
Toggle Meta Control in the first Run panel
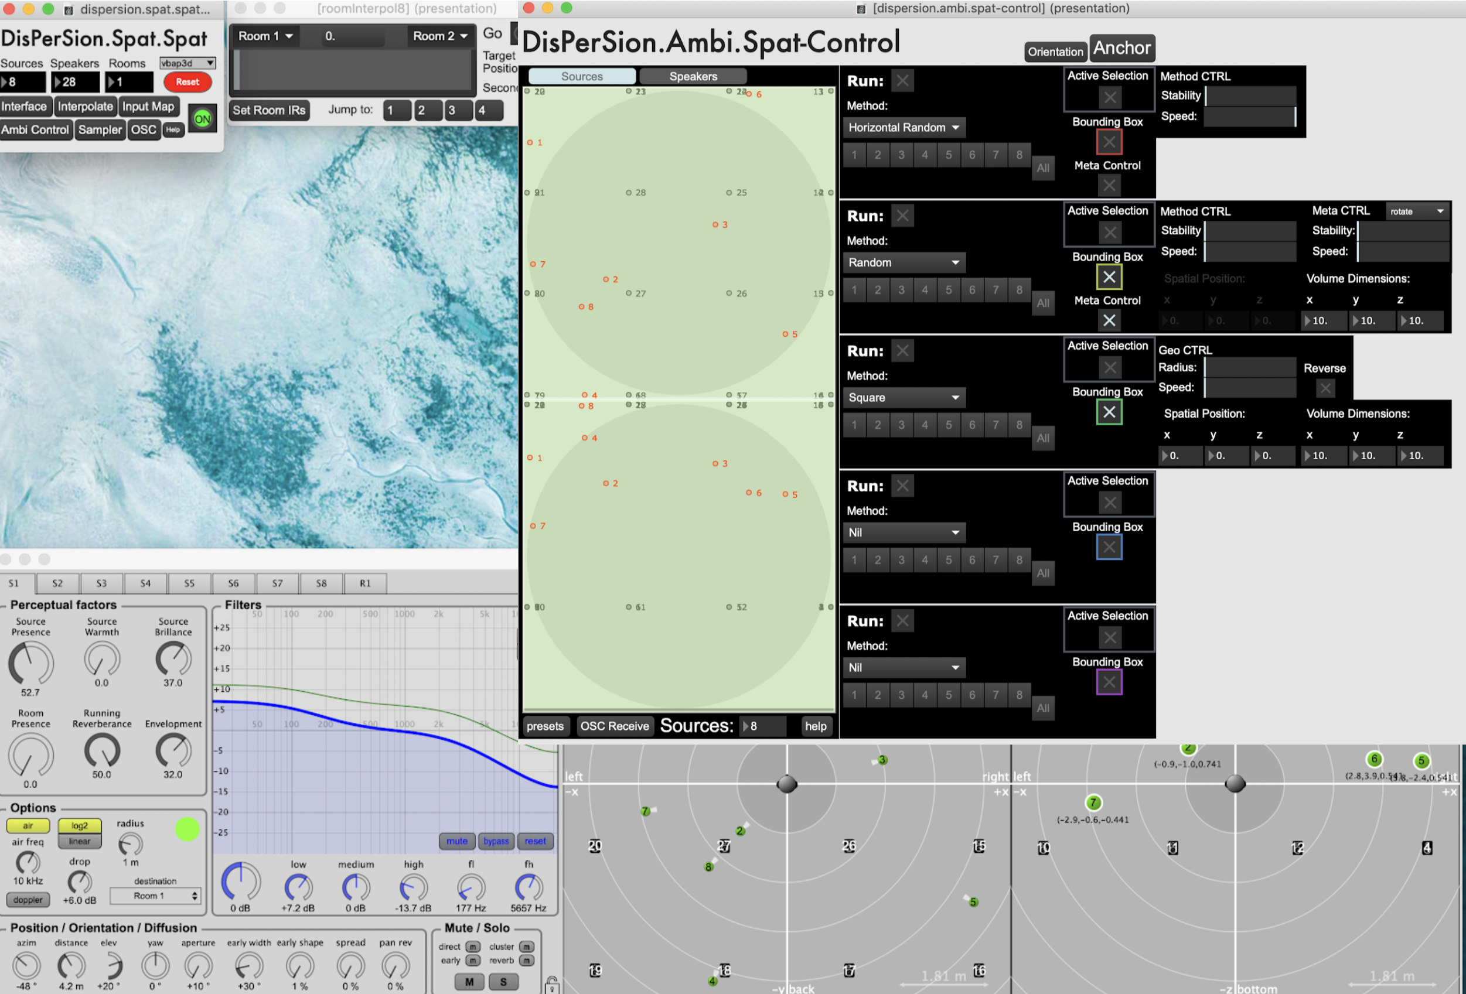point(1109,186)
